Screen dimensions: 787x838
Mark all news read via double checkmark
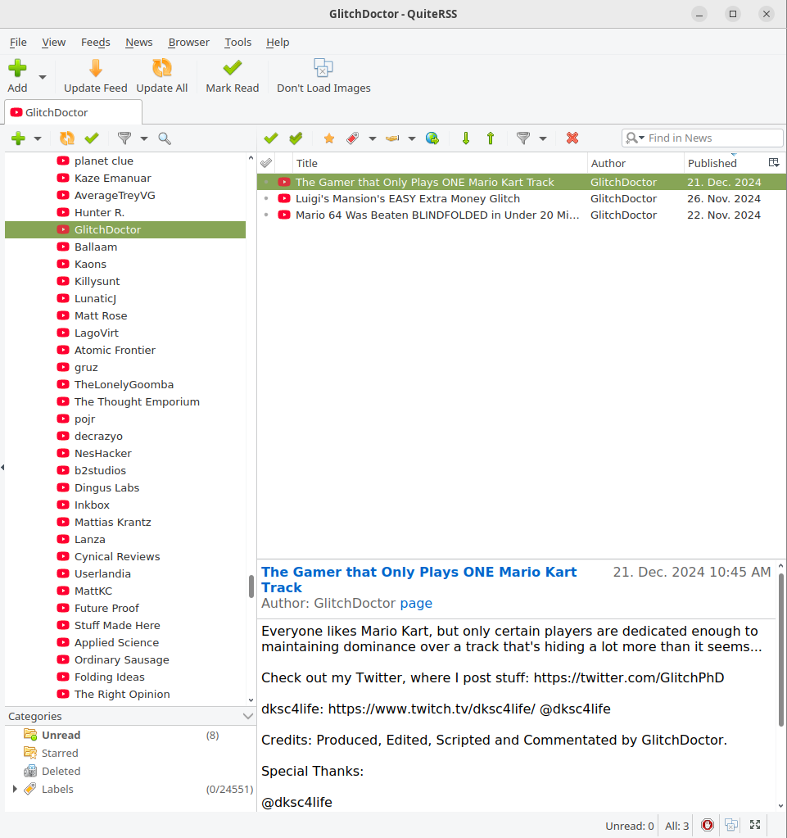[296, 138]
